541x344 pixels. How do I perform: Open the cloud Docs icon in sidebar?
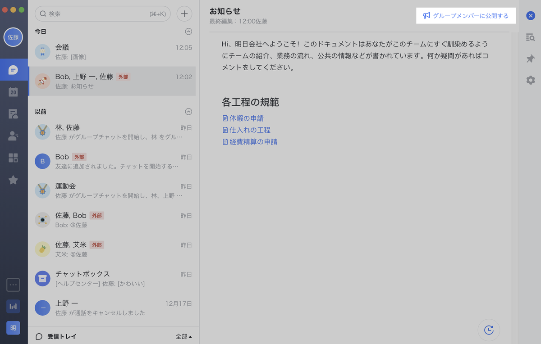click(x=14, y=114)
